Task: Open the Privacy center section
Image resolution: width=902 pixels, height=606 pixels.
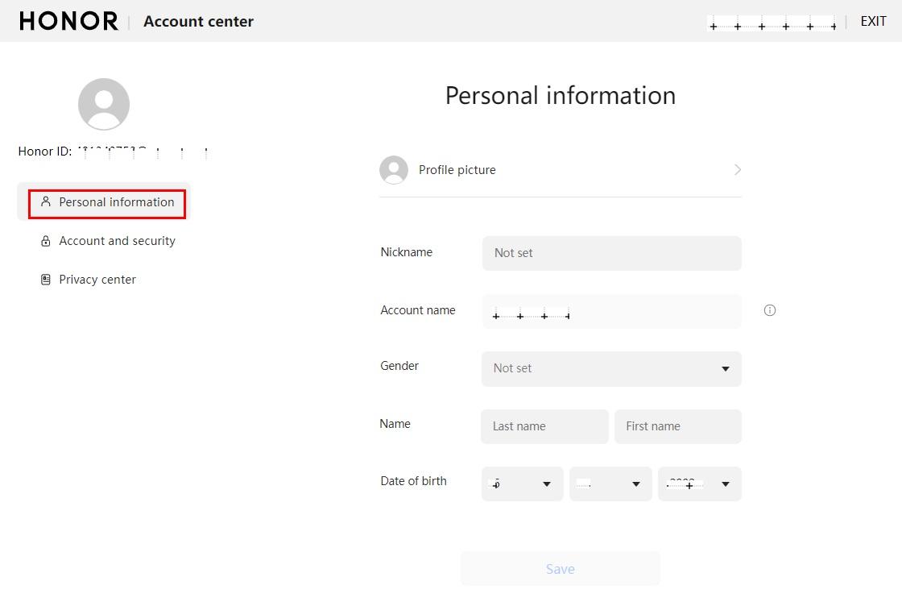Action: 97,280
